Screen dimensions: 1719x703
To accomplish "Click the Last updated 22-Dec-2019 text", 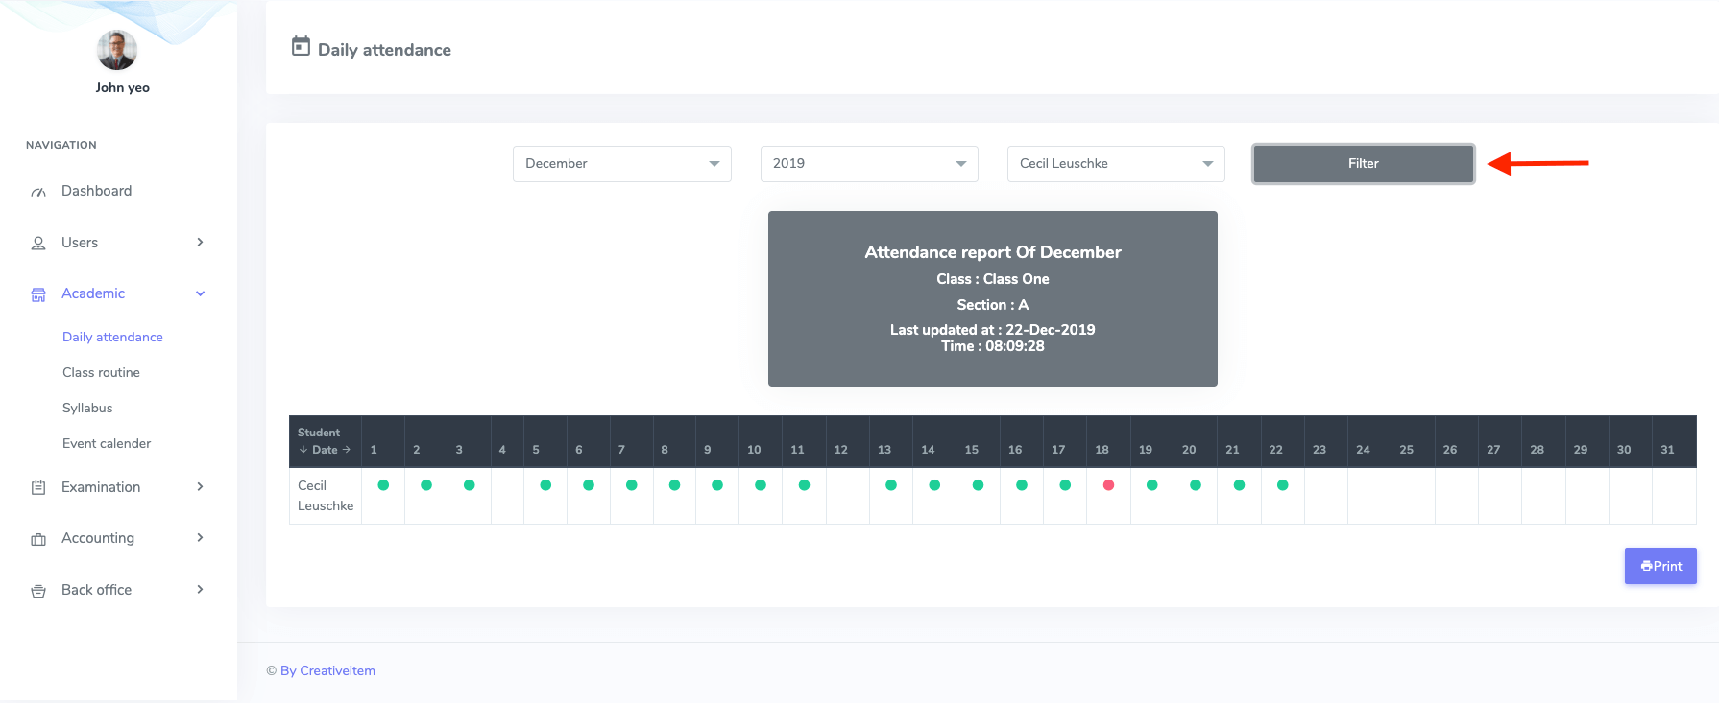I will [x=993, y=329].
